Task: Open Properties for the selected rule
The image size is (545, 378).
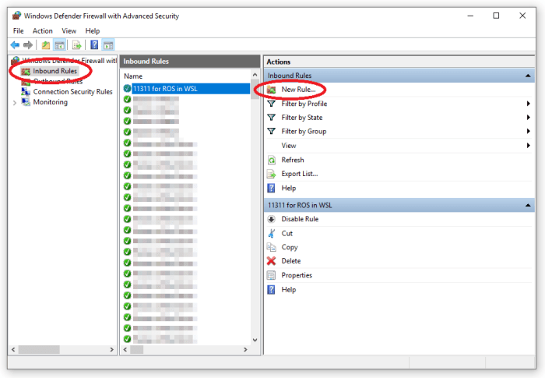Action: (296, 275)
